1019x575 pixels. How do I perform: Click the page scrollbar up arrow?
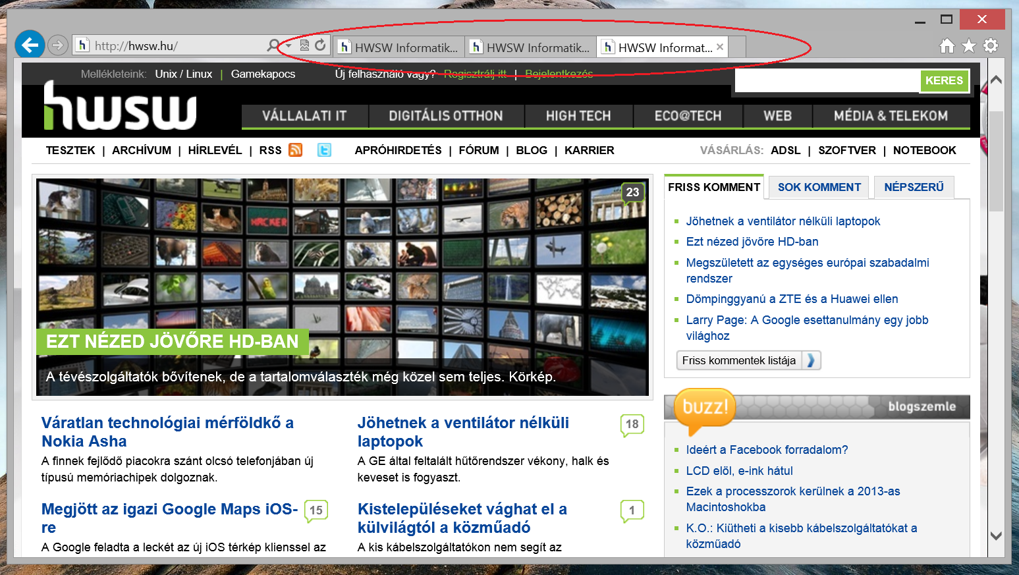[996, 80]
